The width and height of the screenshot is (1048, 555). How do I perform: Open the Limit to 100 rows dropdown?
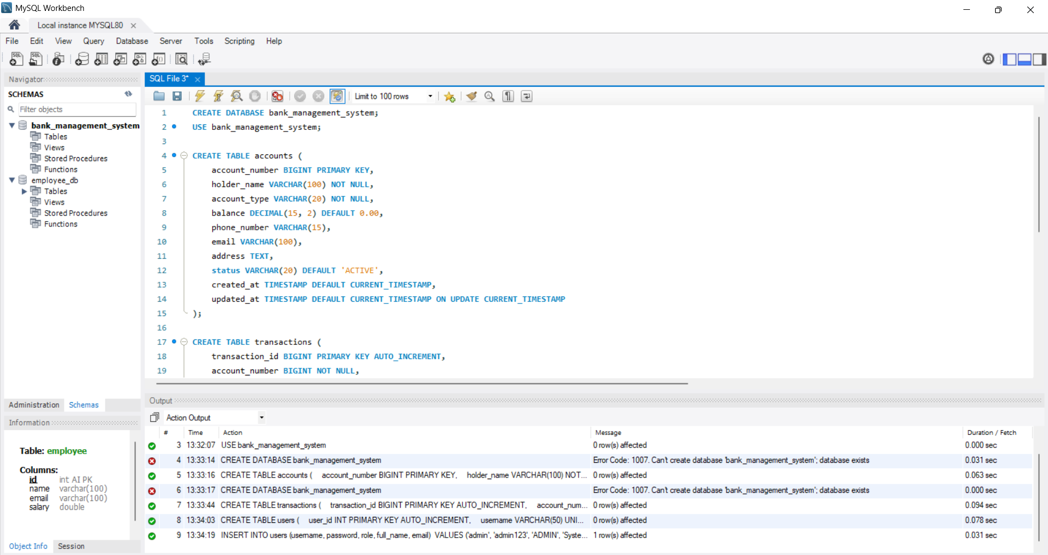[430, 97]
